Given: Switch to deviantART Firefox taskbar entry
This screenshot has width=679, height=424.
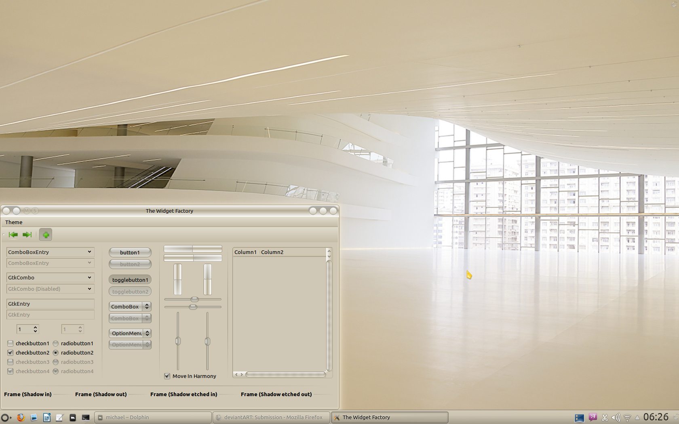Looking at the screenshot, I should (x=271, y=418).
